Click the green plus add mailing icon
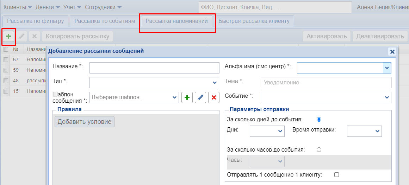409x185 pixels. click(x=8, y=36)
